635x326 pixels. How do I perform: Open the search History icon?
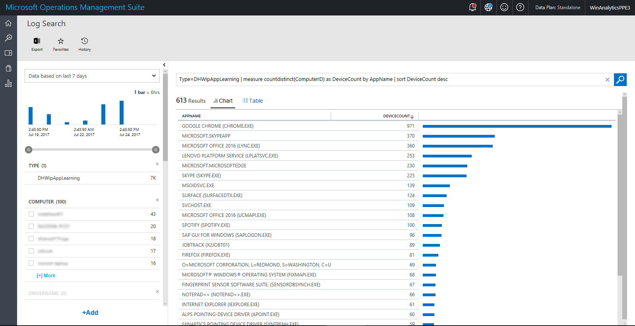coord(85,41)
